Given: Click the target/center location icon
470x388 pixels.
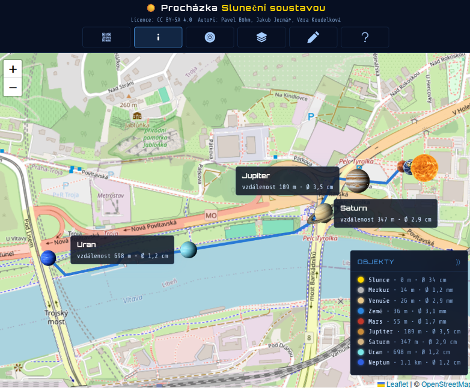Looking at the screenshot, I should 210,37.
